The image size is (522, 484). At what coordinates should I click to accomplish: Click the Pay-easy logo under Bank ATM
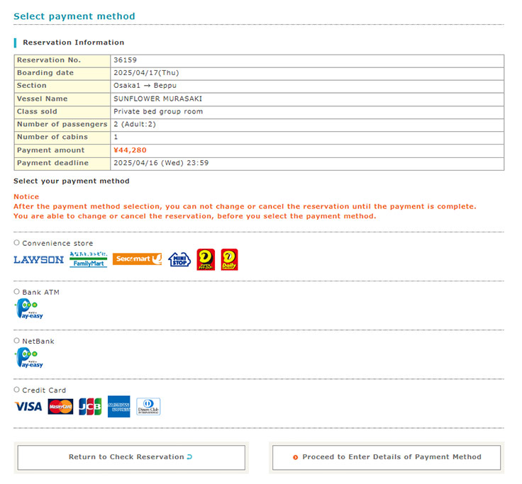click(x=29, y=309)
